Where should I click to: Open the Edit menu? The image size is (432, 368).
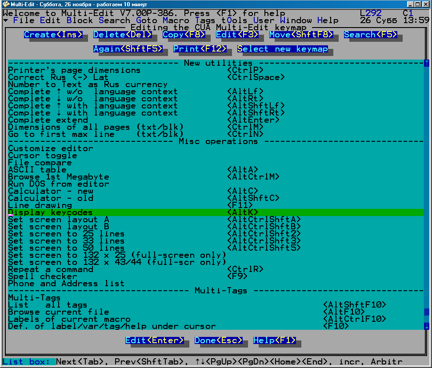[50, 20]
